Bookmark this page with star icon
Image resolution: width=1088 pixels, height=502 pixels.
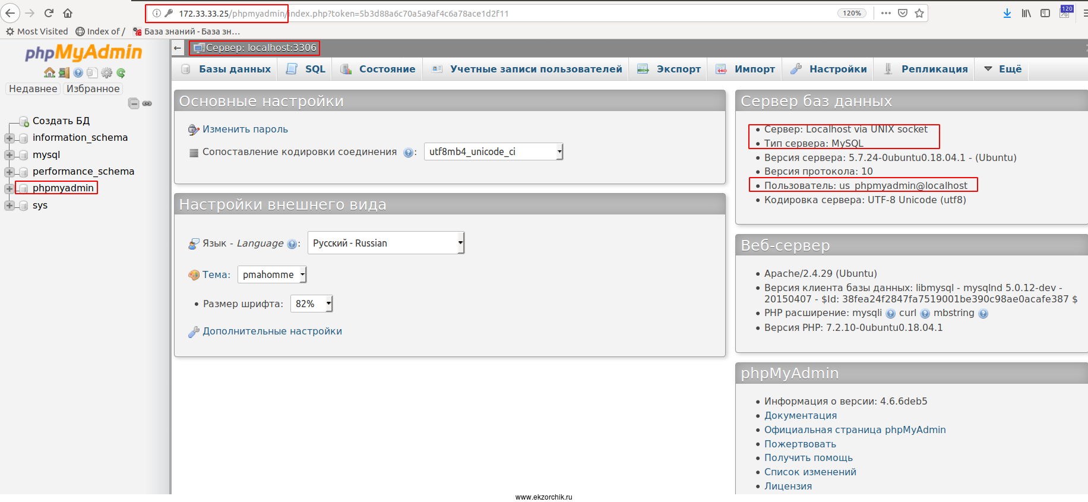pos(919,13)
